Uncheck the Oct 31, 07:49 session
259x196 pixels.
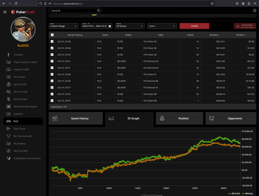point(52,41)
